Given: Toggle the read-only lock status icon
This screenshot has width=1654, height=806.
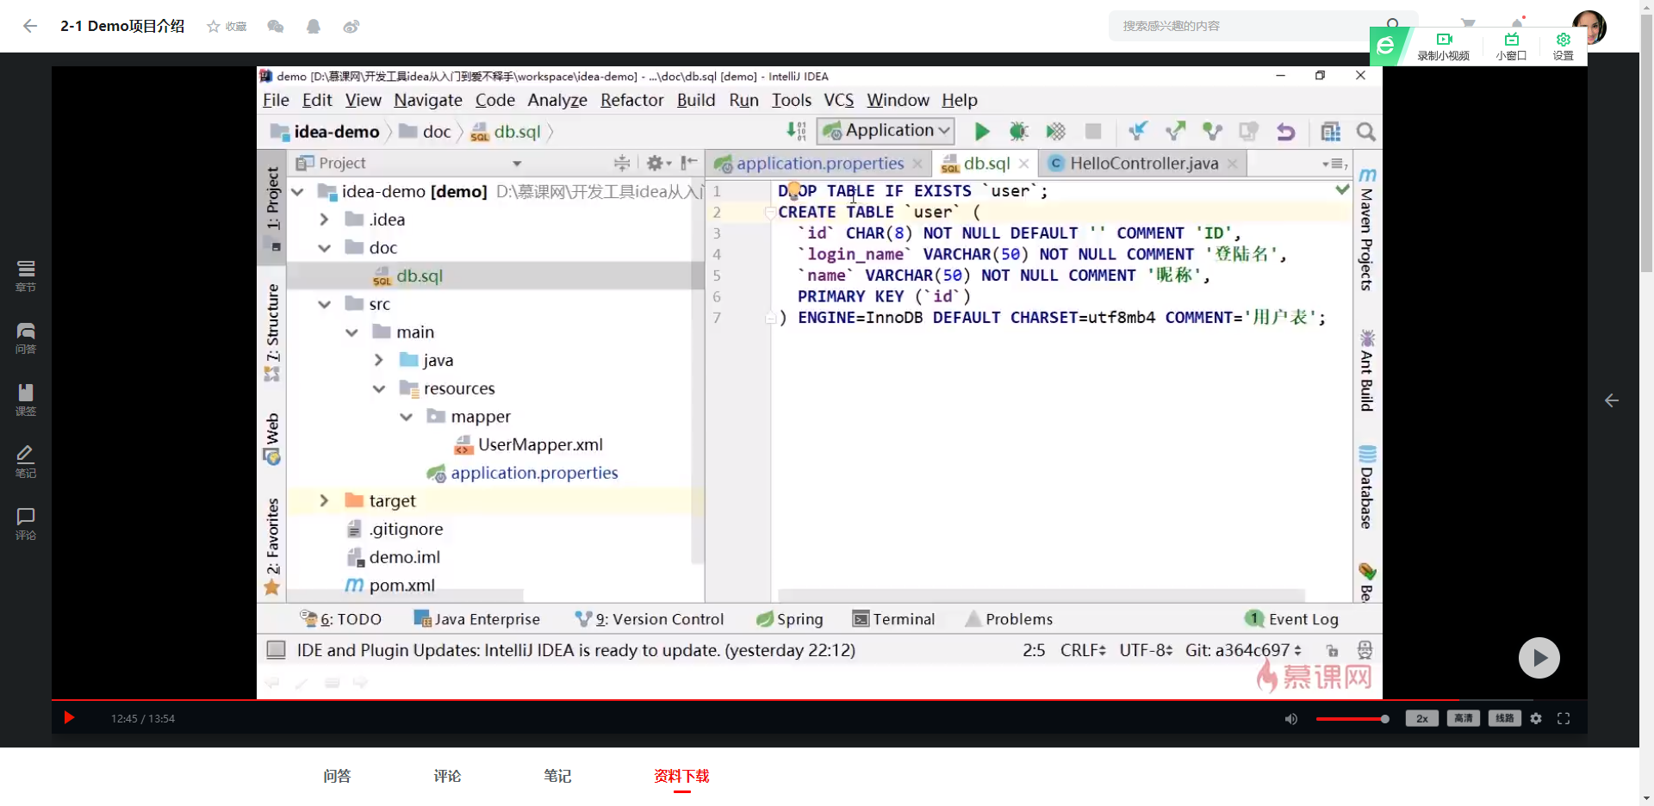Looking at the screenshot, I should click(1332, 650).
